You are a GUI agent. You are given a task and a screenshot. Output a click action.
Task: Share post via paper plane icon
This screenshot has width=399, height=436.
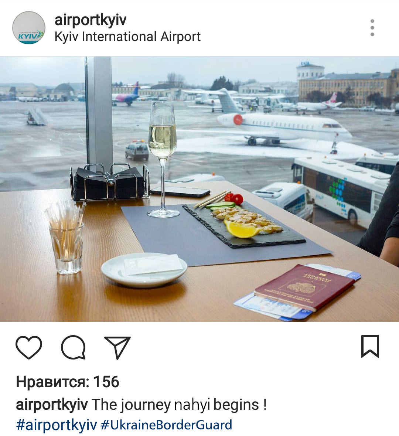pyautogui.click(x=117, y=347)
